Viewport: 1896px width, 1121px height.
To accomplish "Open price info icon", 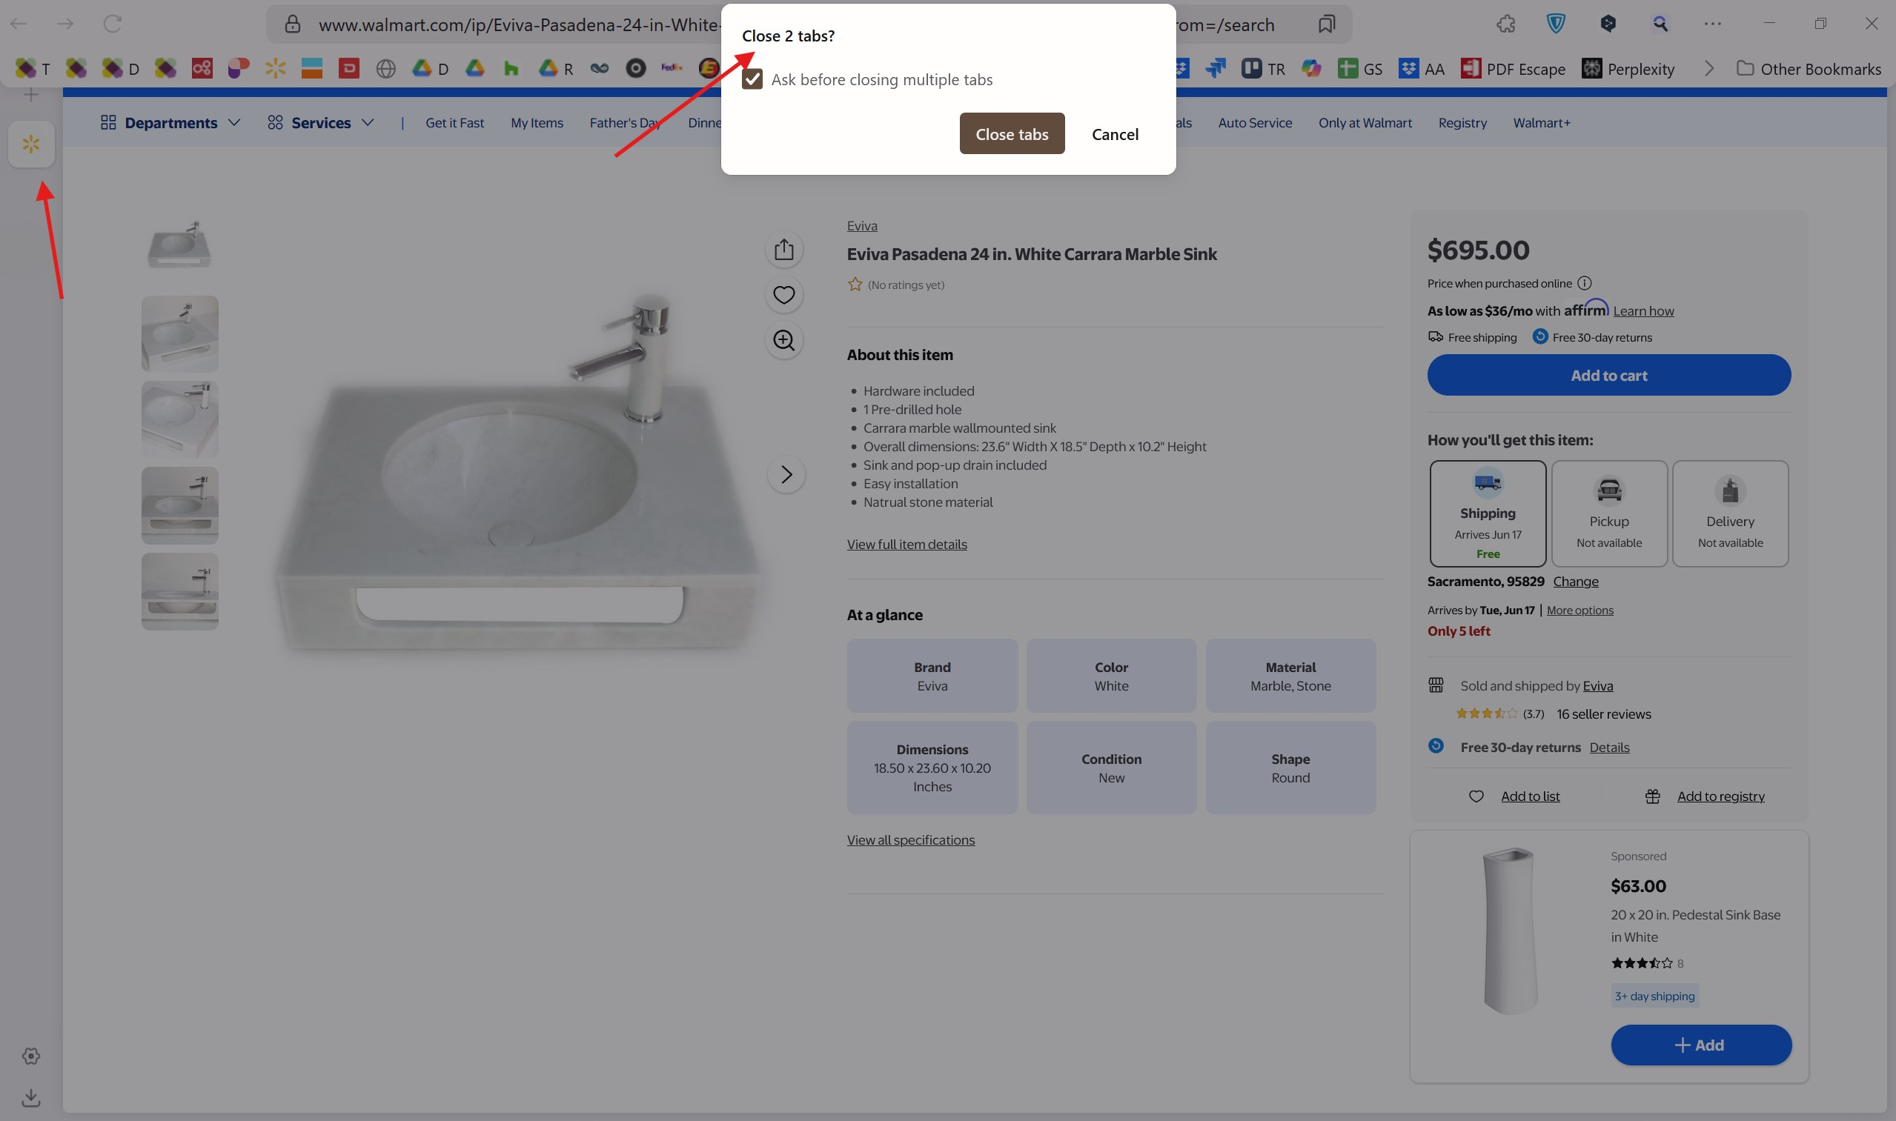I will pyautogui.click(x=1584, y=283).
